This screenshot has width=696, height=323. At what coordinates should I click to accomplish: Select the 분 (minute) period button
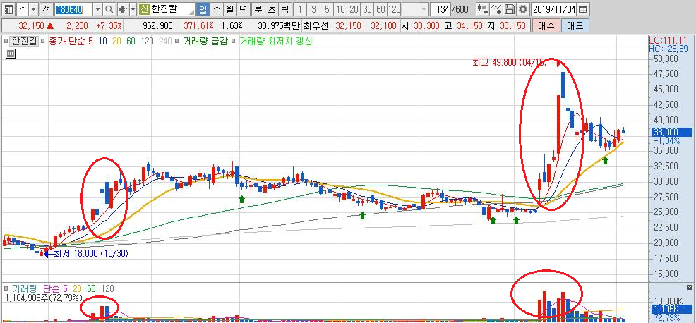(258, 9)
